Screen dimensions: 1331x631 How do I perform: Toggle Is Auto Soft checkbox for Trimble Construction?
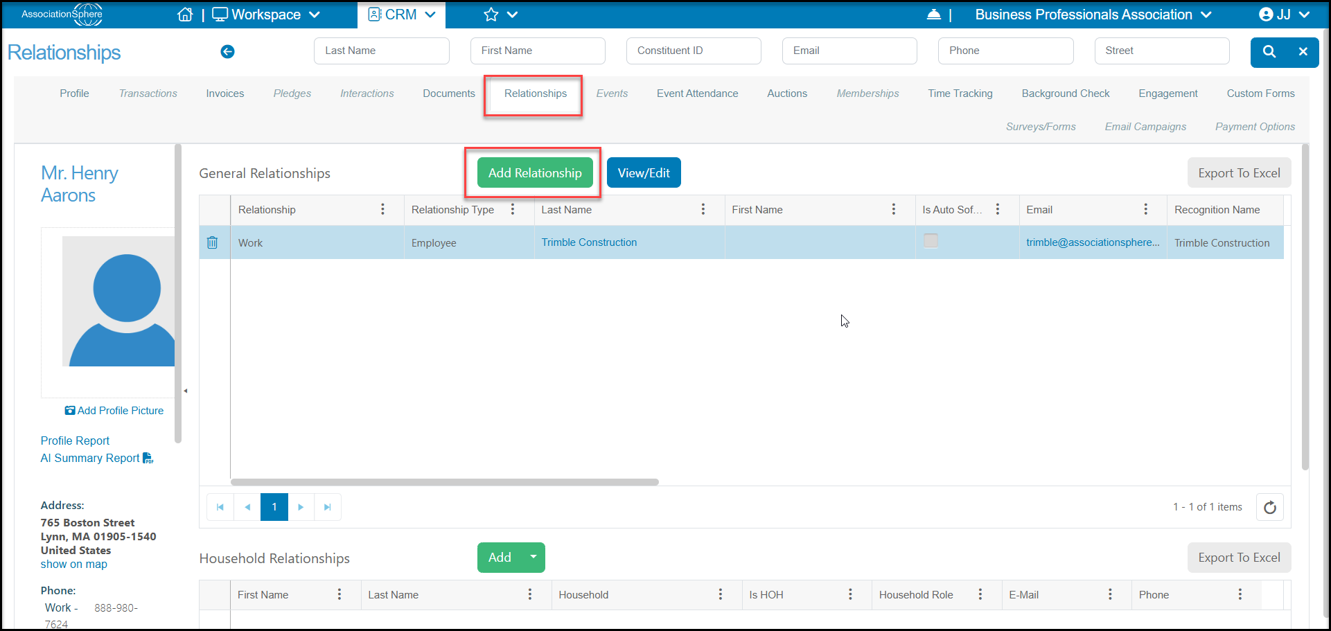(931, 241)
